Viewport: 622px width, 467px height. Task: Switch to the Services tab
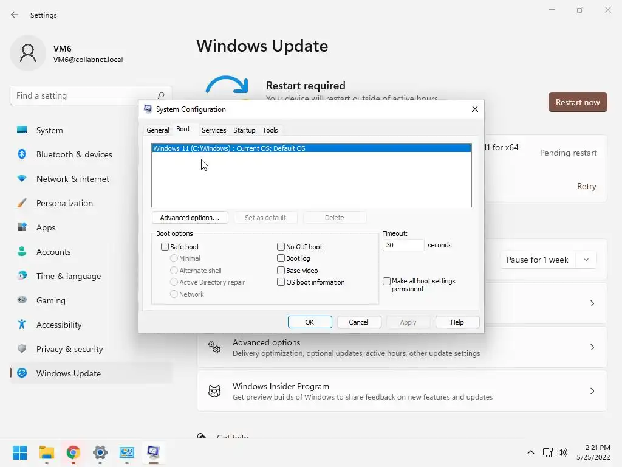pyautogui.click(x=214, y=130)
